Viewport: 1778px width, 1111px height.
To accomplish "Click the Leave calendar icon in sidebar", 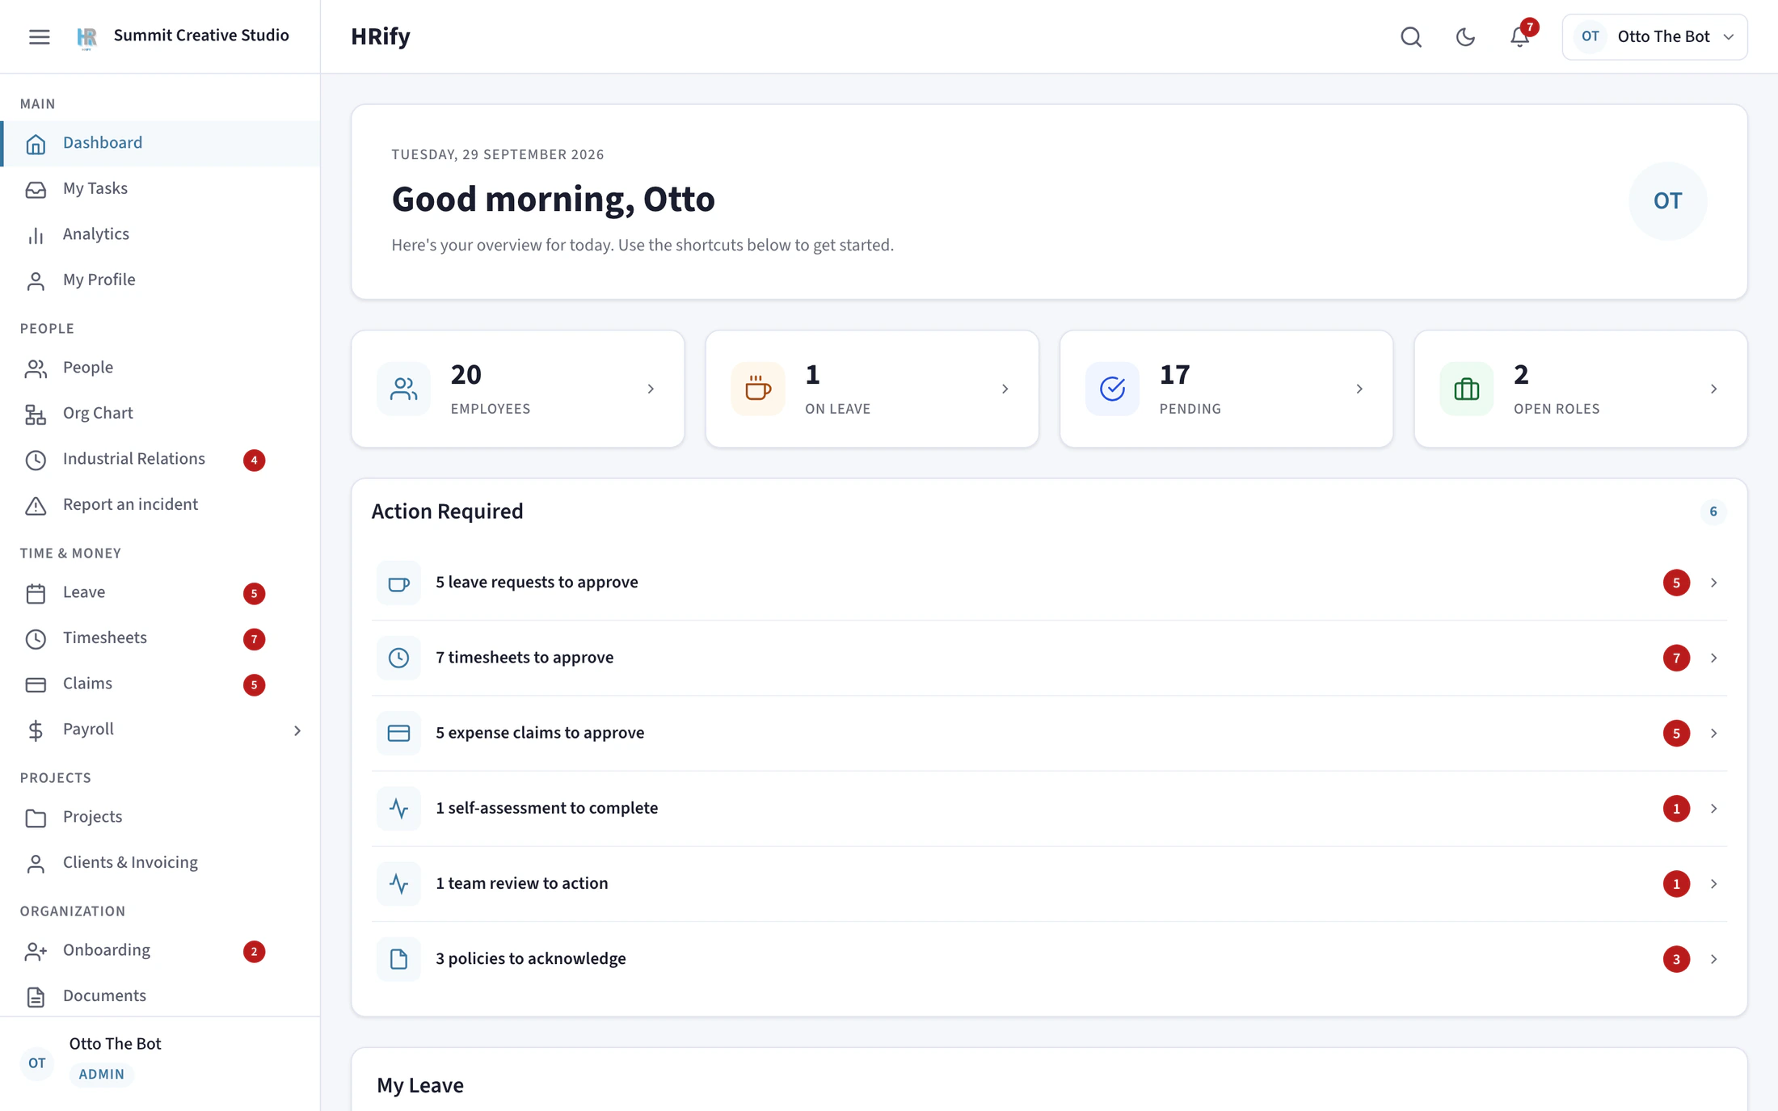I will 36,593.
